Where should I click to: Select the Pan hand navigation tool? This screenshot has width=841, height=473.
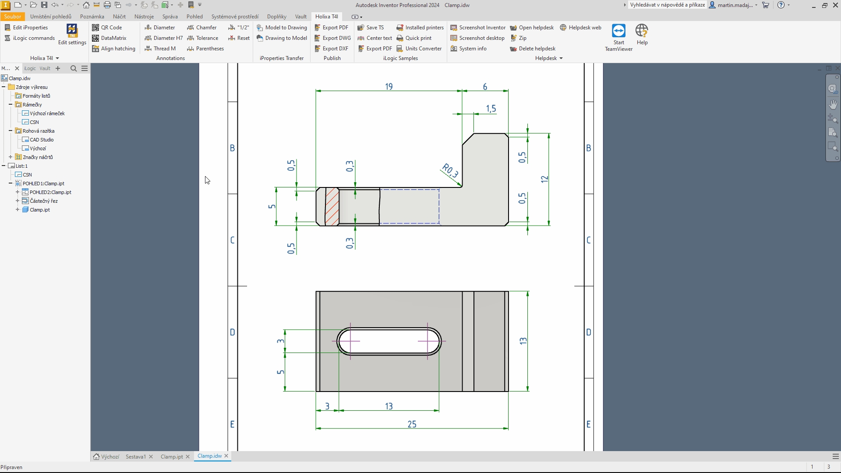833,104
